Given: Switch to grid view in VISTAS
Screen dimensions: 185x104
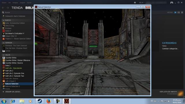Looking at the screenshot, I should click(182, 12).
